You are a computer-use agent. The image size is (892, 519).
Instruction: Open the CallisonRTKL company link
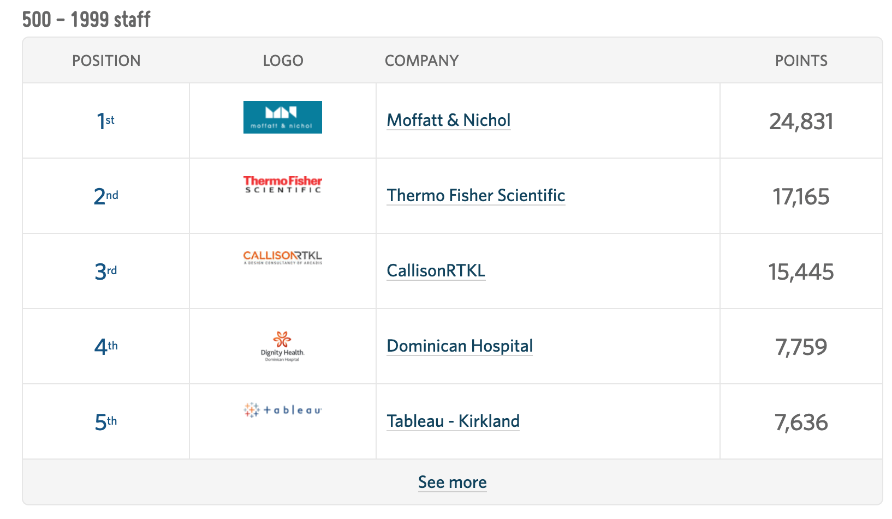tap(436, 270)
